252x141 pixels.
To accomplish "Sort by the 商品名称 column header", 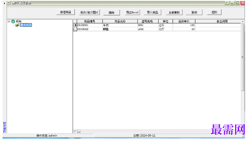I will (x=120, y=21).
